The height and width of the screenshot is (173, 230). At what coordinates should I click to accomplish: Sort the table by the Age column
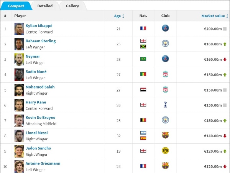point(117,16)
